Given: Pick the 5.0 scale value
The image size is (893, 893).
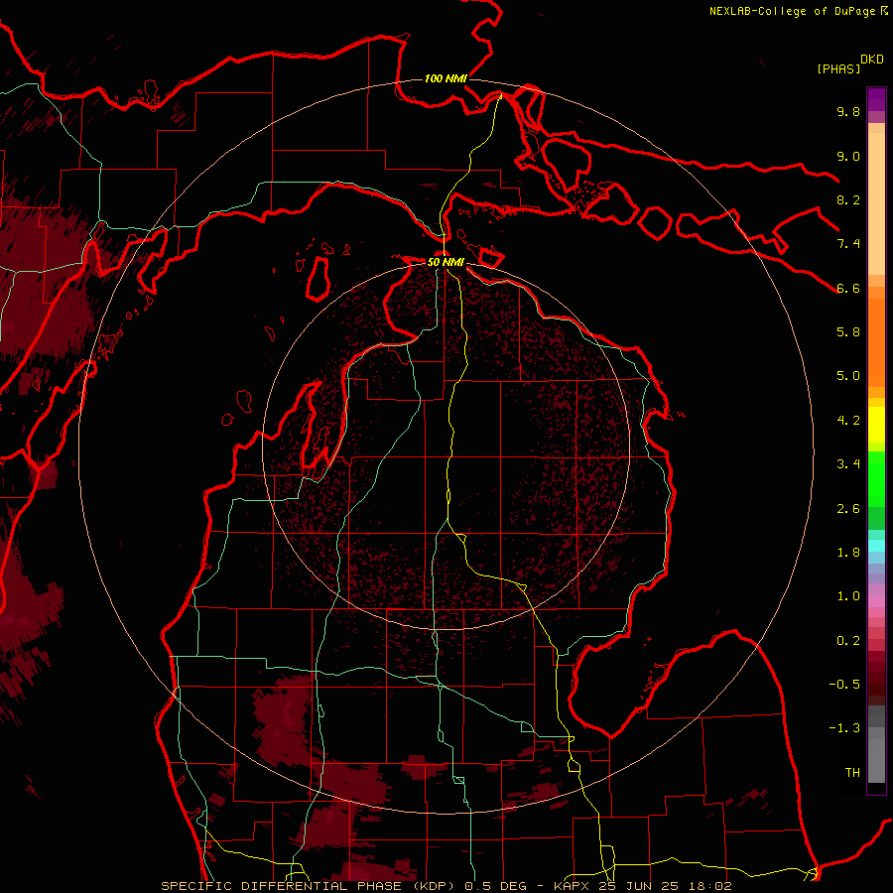Looking at the screenshot, I should pyautogui.click(x=848, y=376).
